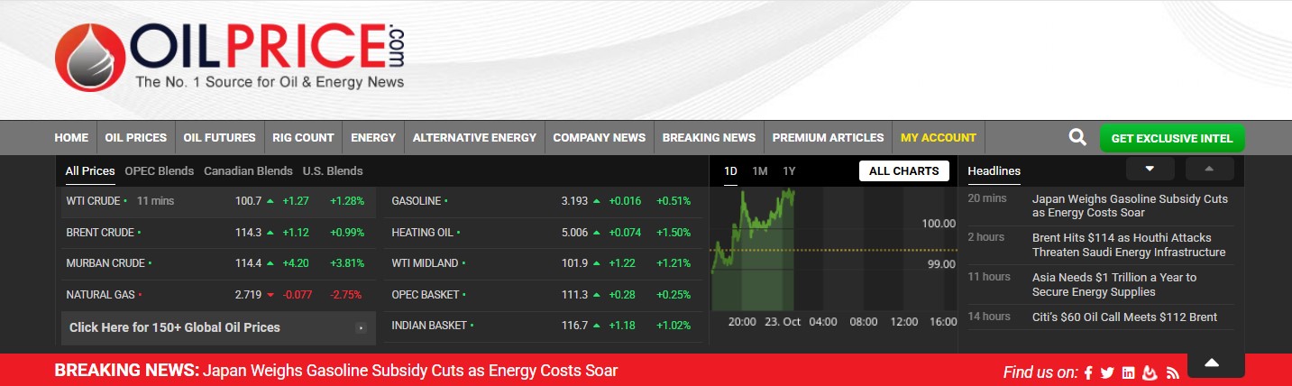Open the BREAKING NEWS menu

coord(709,137)
